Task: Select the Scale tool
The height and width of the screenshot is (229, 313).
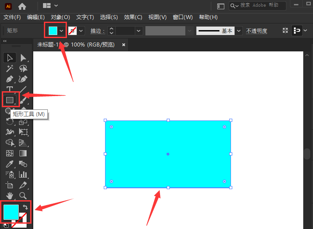Action: (23, 122)
